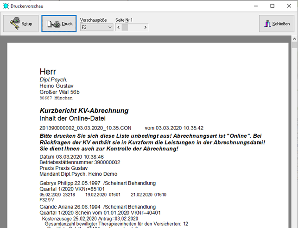298x228 pixels.
Task: Click 'Kostenzusage 25.02.2020 Antrag=03.02.2020'
Action: click(x=90, y=219)
